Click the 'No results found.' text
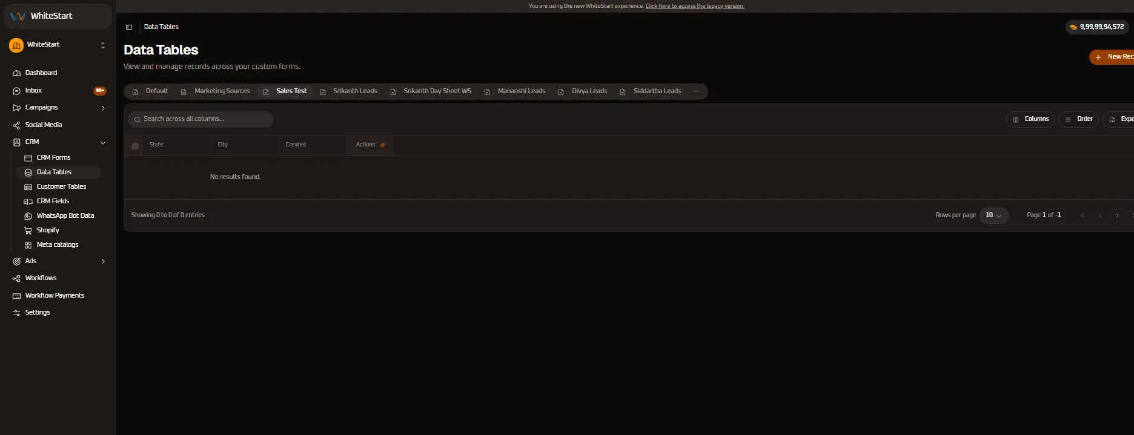 (x=235, y=177)
